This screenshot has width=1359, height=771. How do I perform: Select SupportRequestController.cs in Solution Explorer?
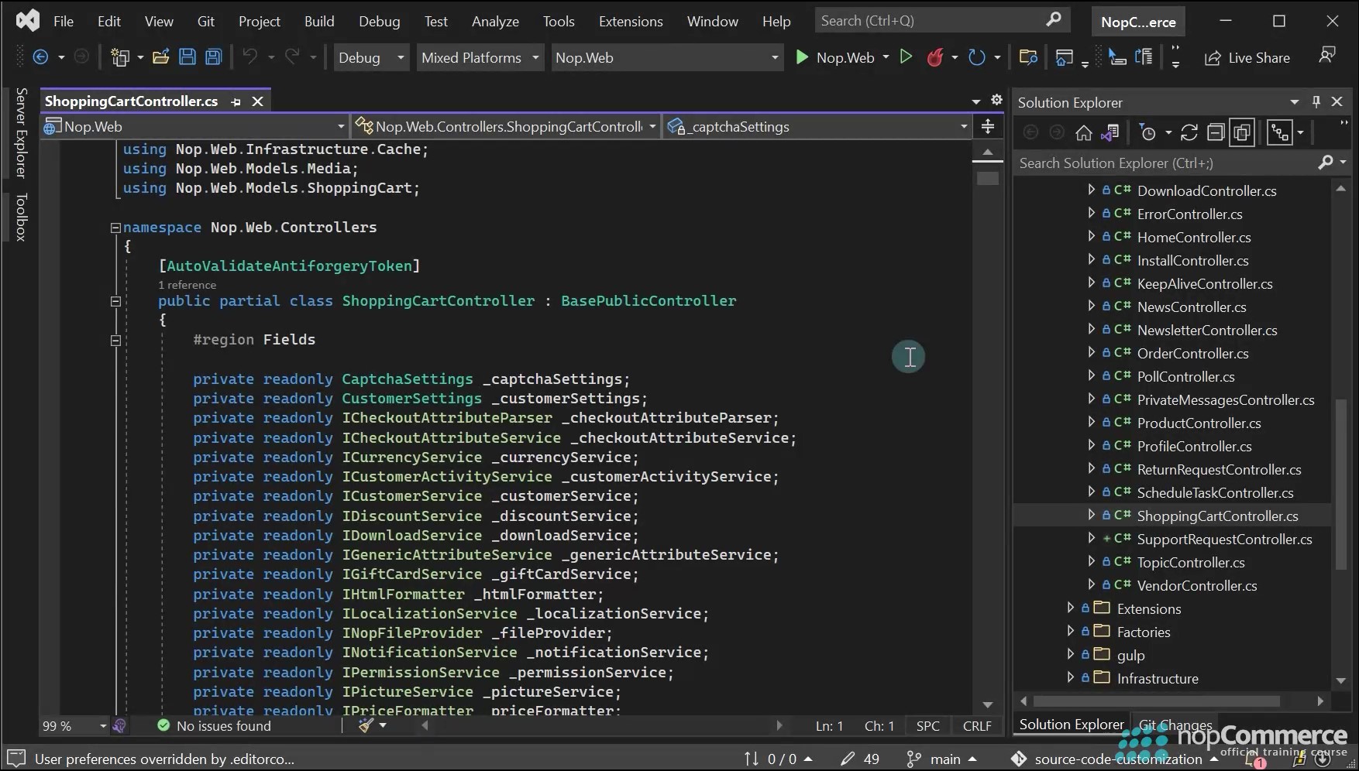pyautogui.click(x=1224, y=539)
